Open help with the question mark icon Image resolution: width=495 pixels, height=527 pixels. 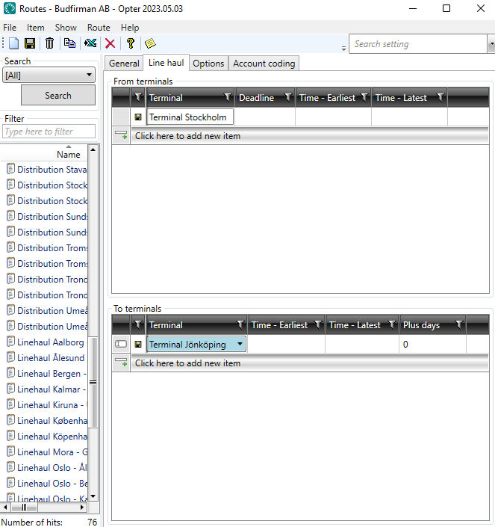pyautogui.click(x=130, y=43)
